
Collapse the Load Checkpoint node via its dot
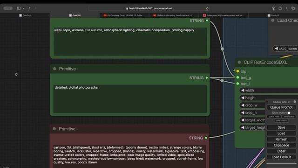click(273, 20)
